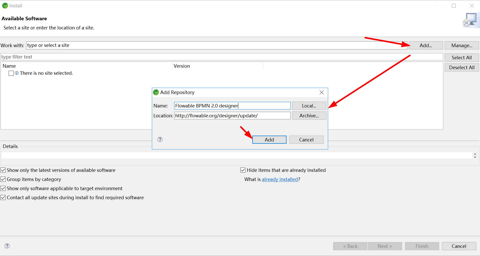Focus the repository Name field
Viewport: 480px width, 256px height.
coord(232,106)
